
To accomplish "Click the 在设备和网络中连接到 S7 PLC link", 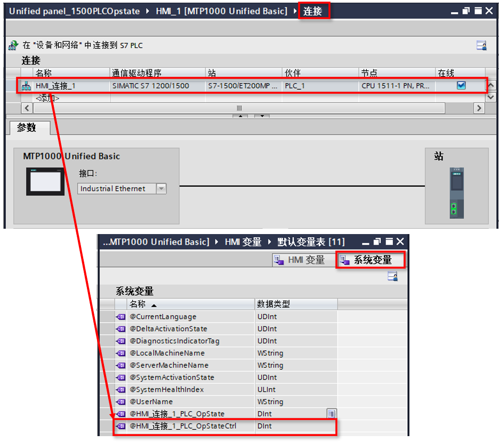I will 69,45.
